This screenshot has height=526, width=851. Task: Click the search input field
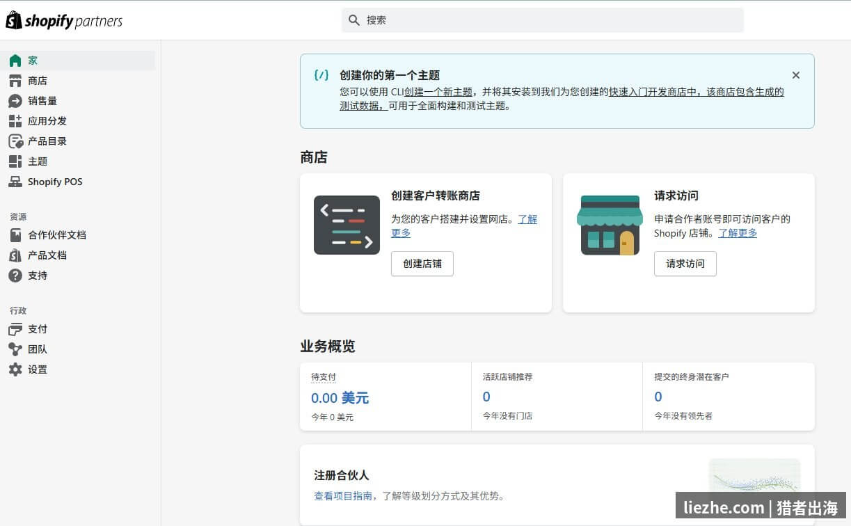543,20
